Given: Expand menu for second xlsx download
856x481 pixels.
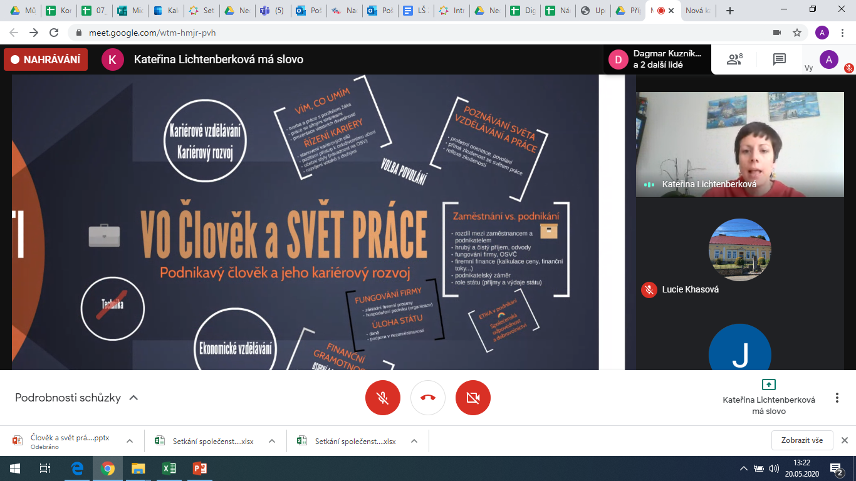Looking at the screenshot, I should (x=414, y=441).
